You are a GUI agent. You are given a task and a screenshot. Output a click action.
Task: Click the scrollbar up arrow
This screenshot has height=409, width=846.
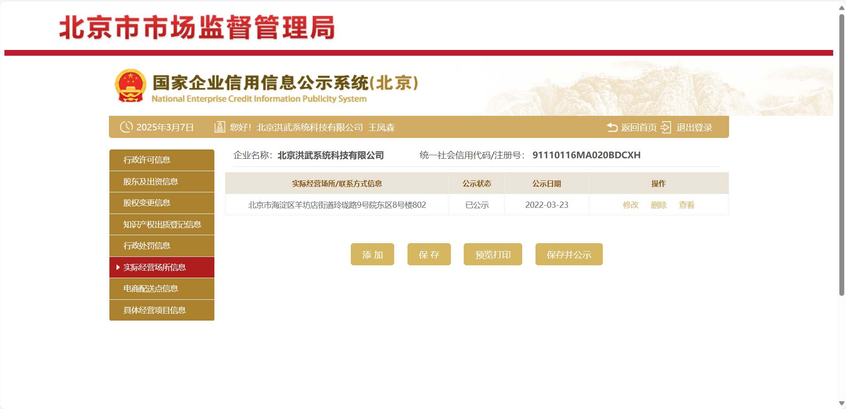(842, 8)
